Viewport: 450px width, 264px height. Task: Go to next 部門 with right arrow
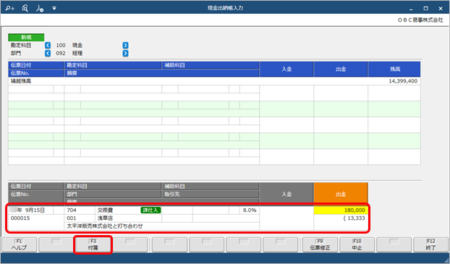[125, 54]
